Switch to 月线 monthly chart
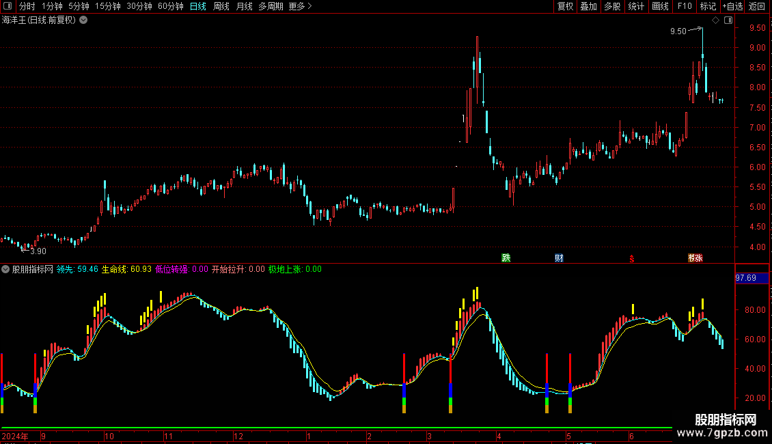This screenshot has width=772, height=444. tap(244, 6)
